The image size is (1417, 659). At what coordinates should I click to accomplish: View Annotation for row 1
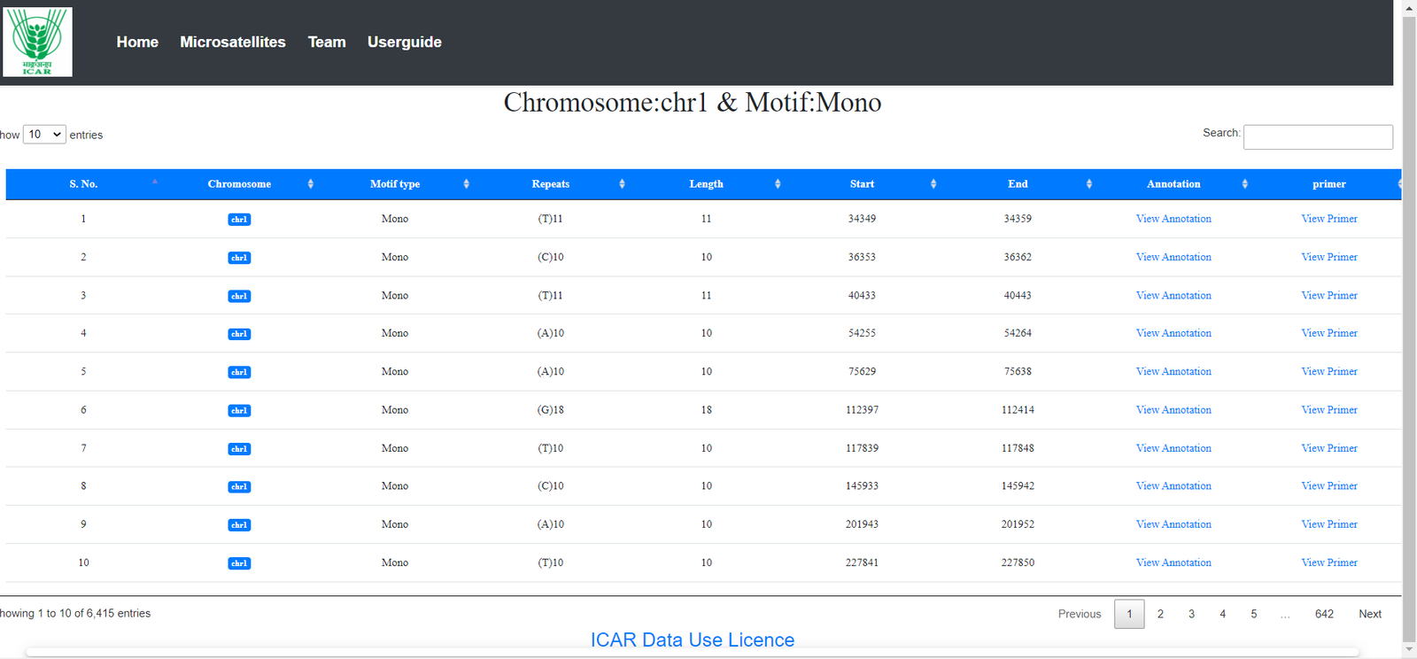click(x=1173, y=219)
